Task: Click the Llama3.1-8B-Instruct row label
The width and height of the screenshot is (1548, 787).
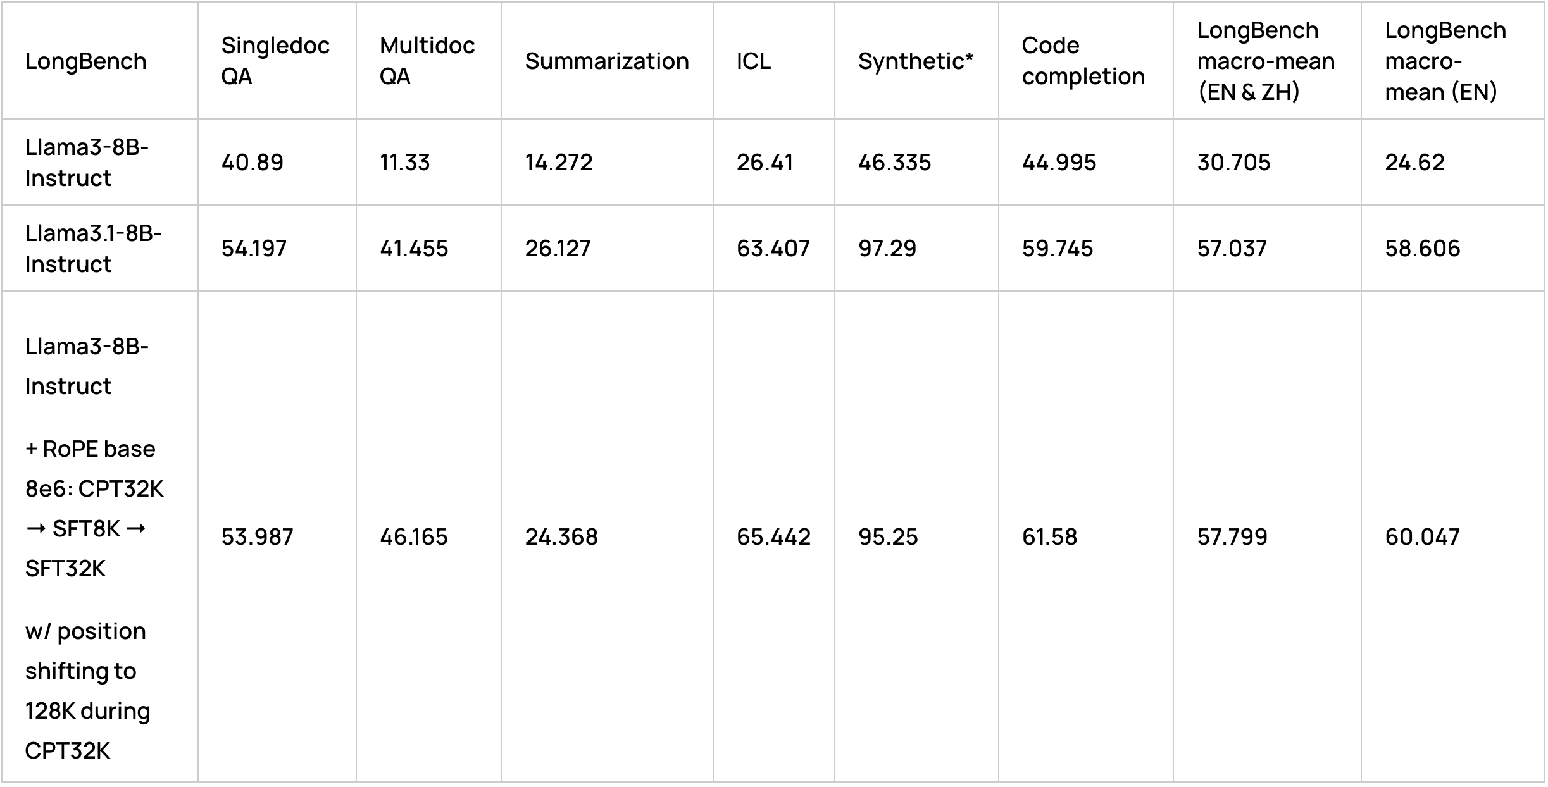Action: coord(94,248)
